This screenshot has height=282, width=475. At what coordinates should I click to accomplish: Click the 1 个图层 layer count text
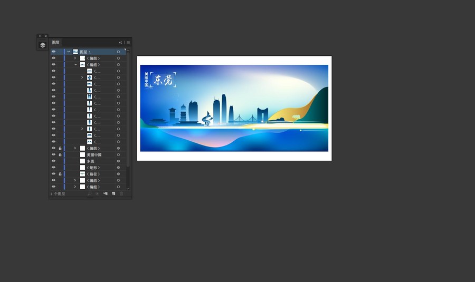(58, 193)
